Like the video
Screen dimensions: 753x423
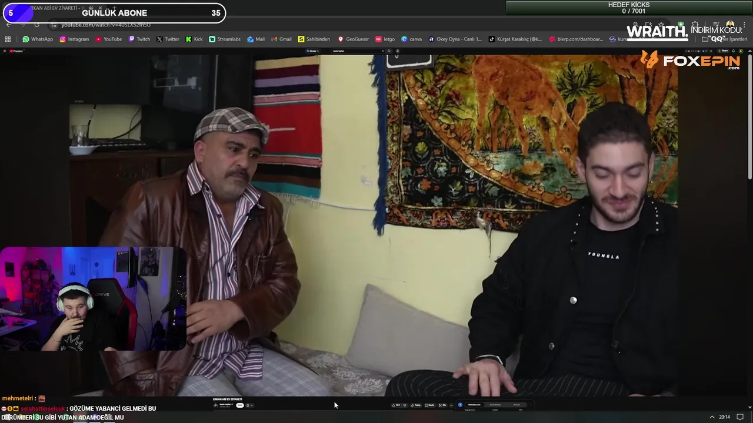click(x=397, y=405)
